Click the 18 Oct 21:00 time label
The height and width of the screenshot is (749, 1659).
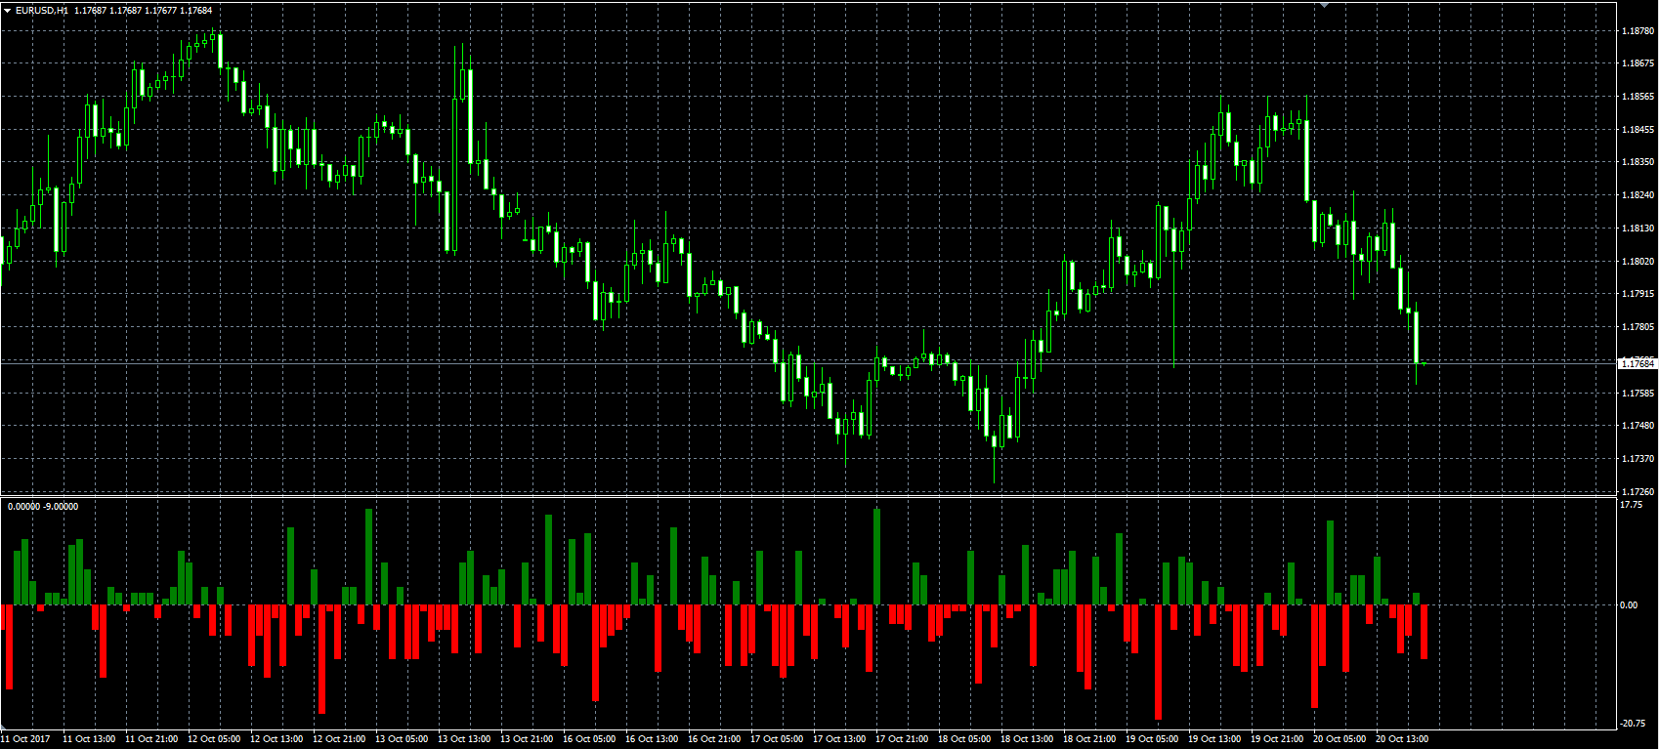(1089, 739)
